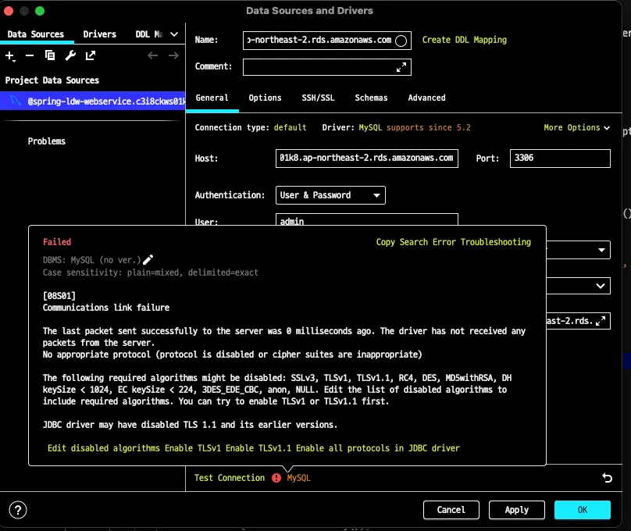The image size is (631, 531).
Task: Show hidden tabs with chevron beside DDL
Action: pyautogui.click(x=174, y=34)
